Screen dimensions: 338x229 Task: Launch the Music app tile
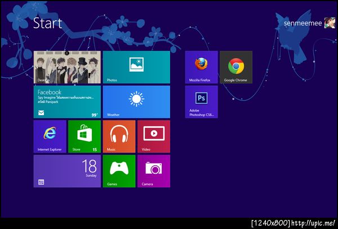119,136
